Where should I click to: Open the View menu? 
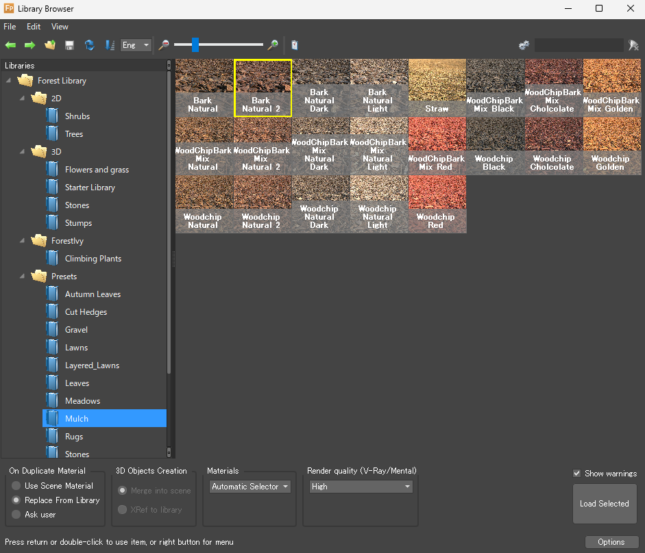click(60, 27)
